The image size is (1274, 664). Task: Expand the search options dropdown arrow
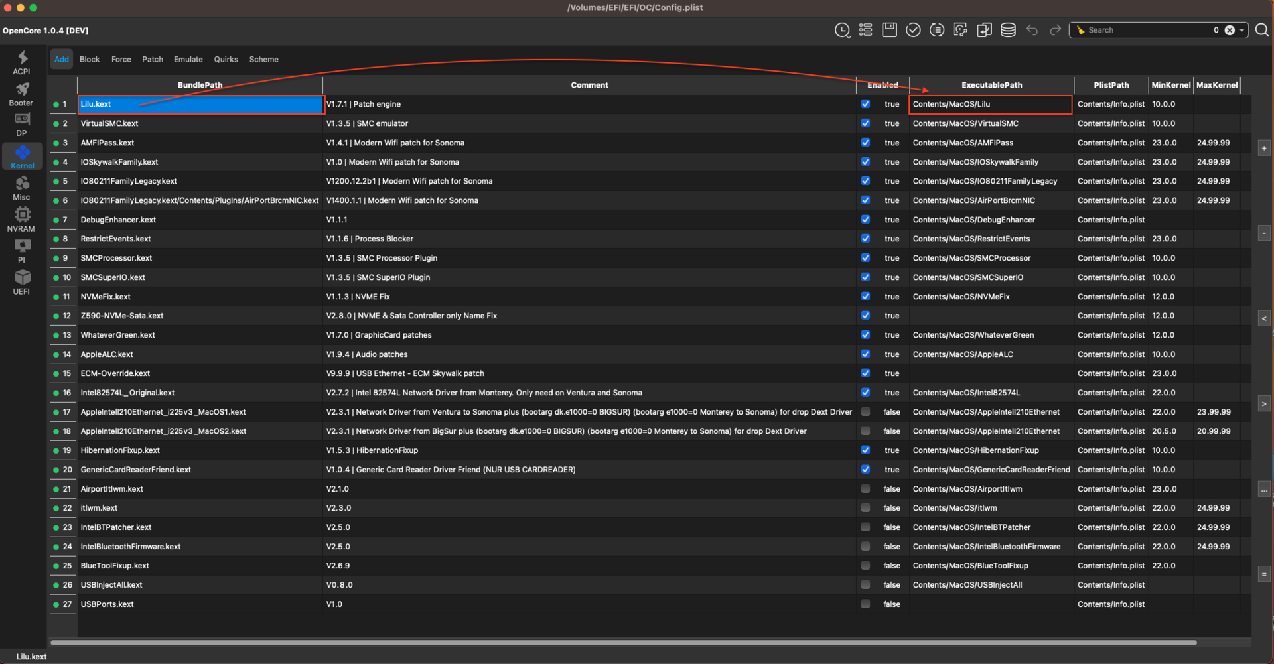[1241, 30]
